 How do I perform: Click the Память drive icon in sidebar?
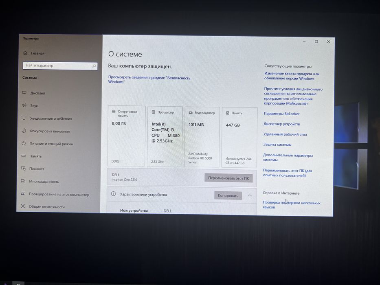24,156
